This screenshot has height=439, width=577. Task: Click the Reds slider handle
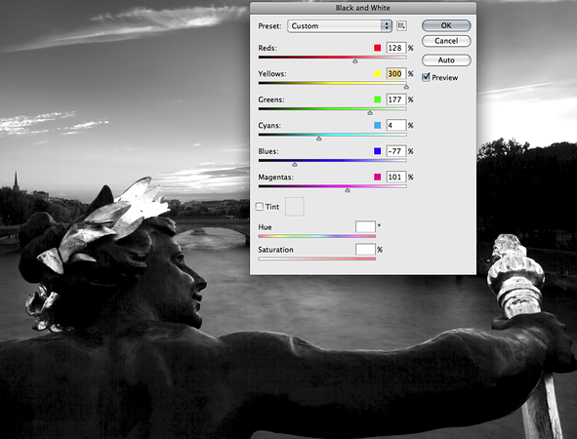click(355, 61)
